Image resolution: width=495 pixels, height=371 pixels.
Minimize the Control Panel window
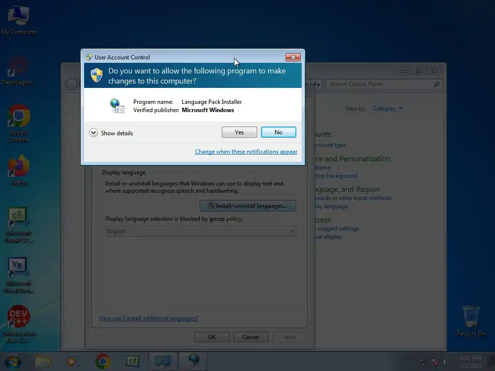pos(403,71)
